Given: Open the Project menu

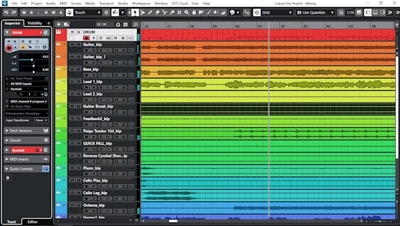Looking at the screenshot, I should (x=36, y=4).
